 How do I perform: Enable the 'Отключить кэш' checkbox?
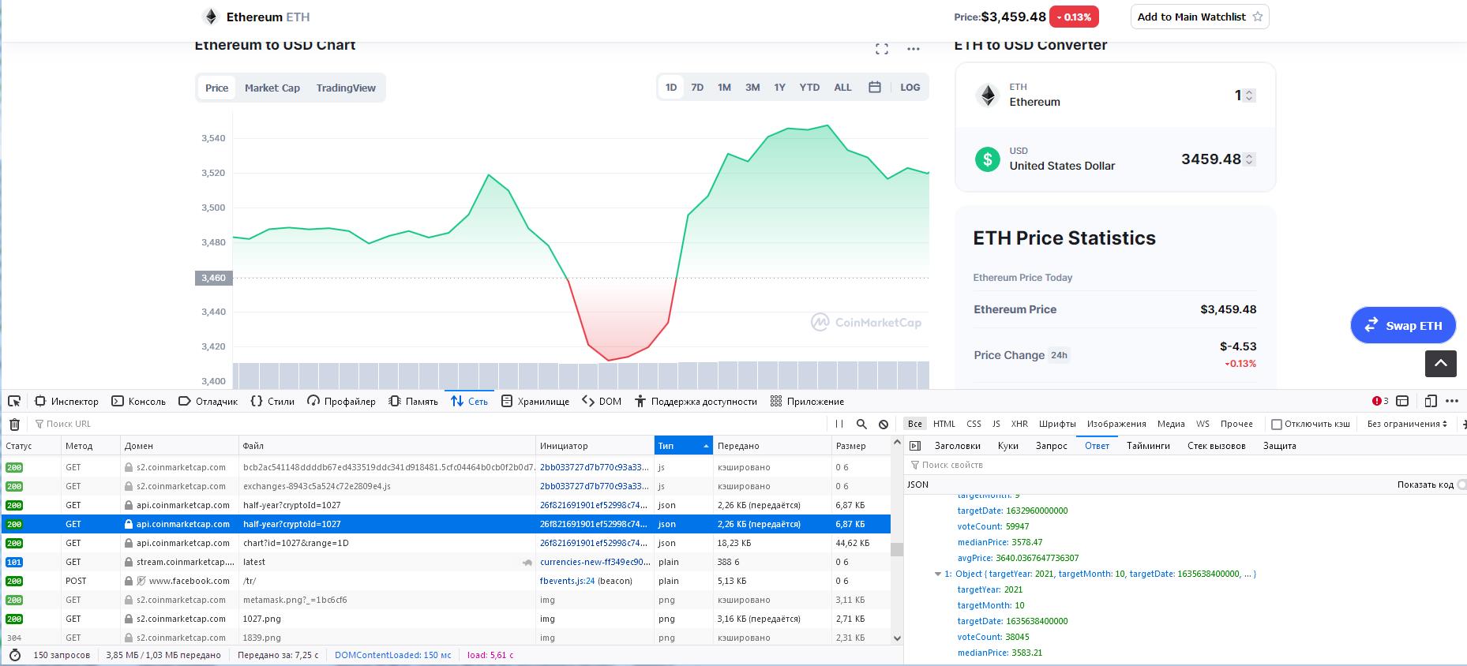click(x=1276, y=425)
